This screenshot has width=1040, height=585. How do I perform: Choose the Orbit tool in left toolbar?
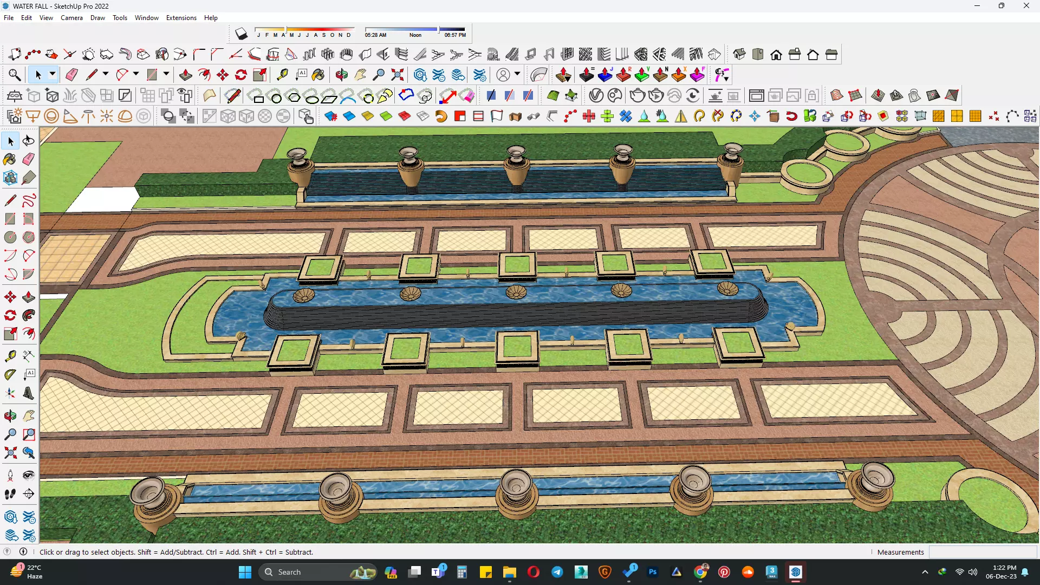(10, 416)
